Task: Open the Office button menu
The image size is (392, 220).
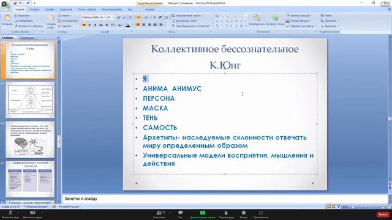Action: 5,5
